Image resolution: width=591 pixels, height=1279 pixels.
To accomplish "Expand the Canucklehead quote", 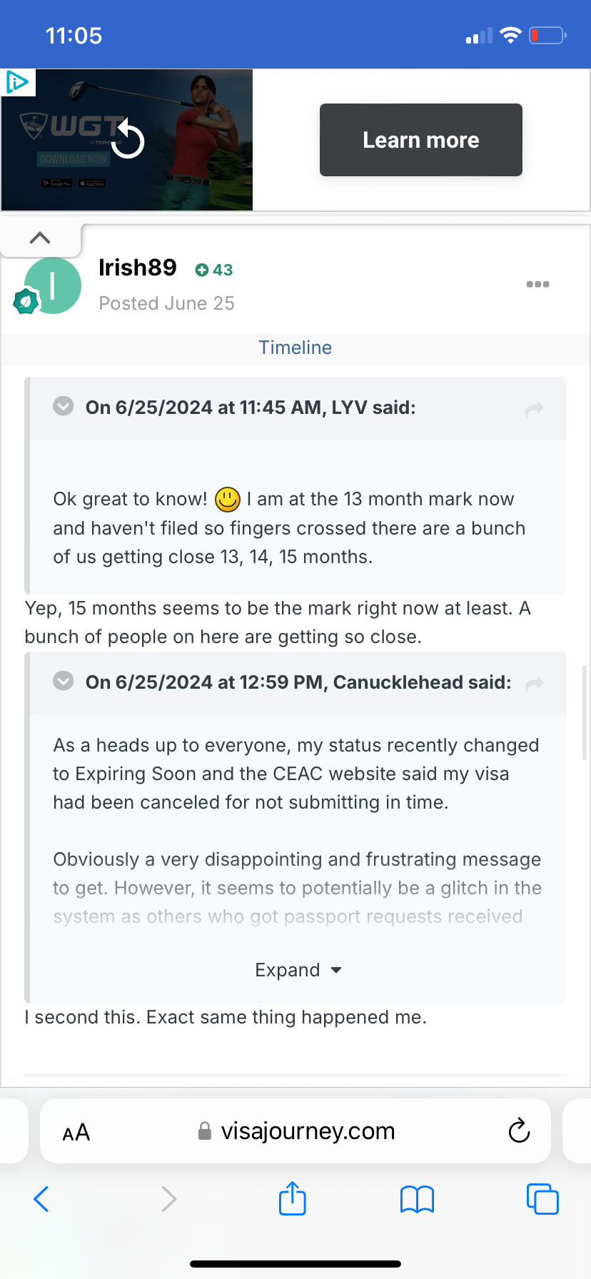I will pos(298,970).
